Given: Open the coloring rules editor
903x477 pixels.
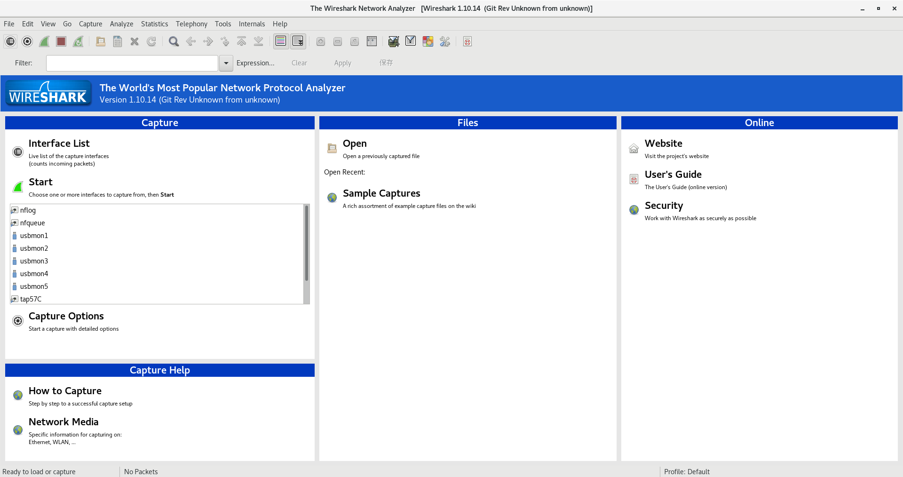Looking at the screenshot, I should [x=428, y=41].
